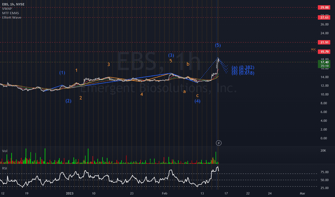Select the orange c corrective wave label

(197, 96)
